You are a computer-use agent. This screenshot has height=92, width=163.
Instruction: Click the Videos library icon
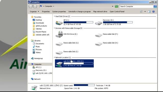click(x=34, y=52)
